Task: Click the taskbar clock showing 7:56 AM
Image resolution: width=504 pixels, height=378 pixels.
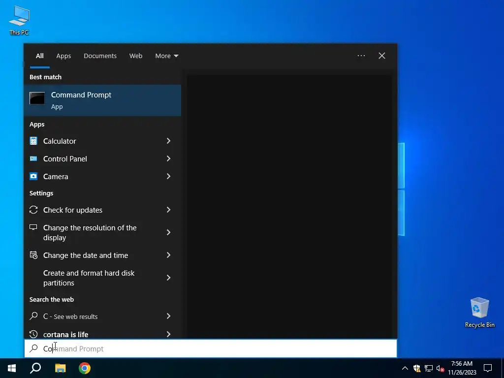Action: [x=462, y=368]
